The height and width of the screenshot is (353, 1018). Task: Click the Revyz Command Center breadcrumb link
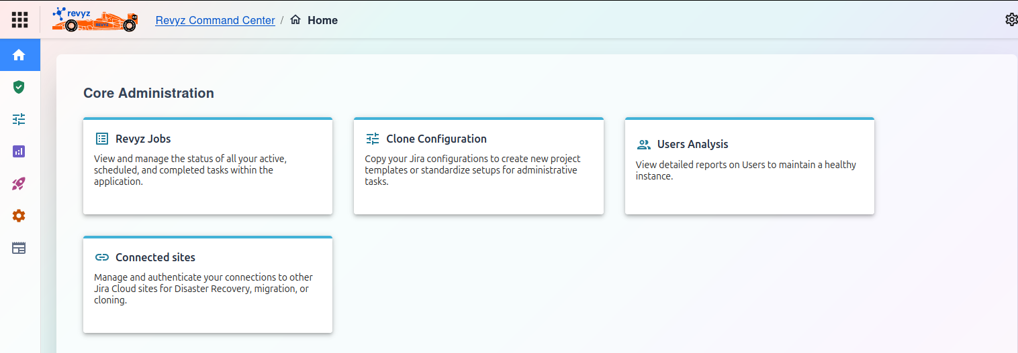click(215, 20)
